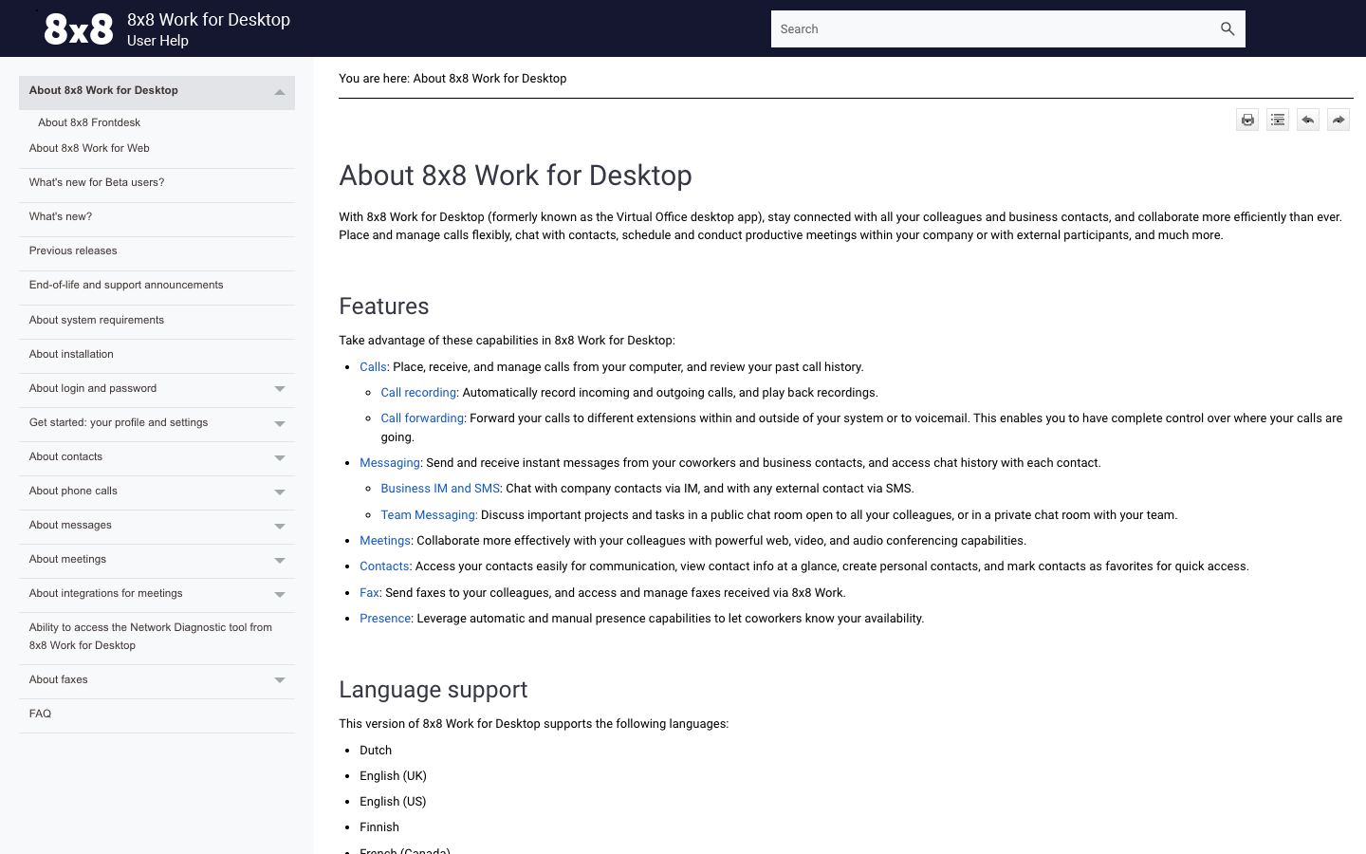This screenshot has height=854, width=1366.
Task: Follow the Team Messaging link
Action: point(429,515)
